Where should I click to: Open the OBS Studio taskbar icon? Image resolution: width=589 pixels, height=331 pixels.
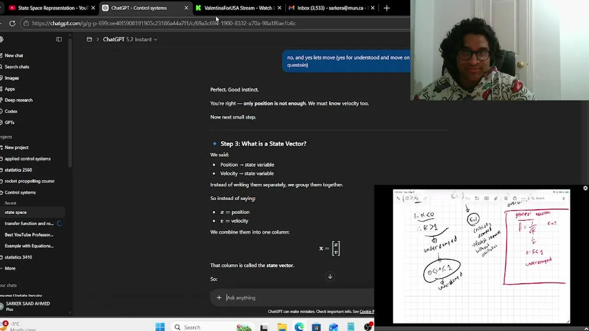click(x=368, y=327)
